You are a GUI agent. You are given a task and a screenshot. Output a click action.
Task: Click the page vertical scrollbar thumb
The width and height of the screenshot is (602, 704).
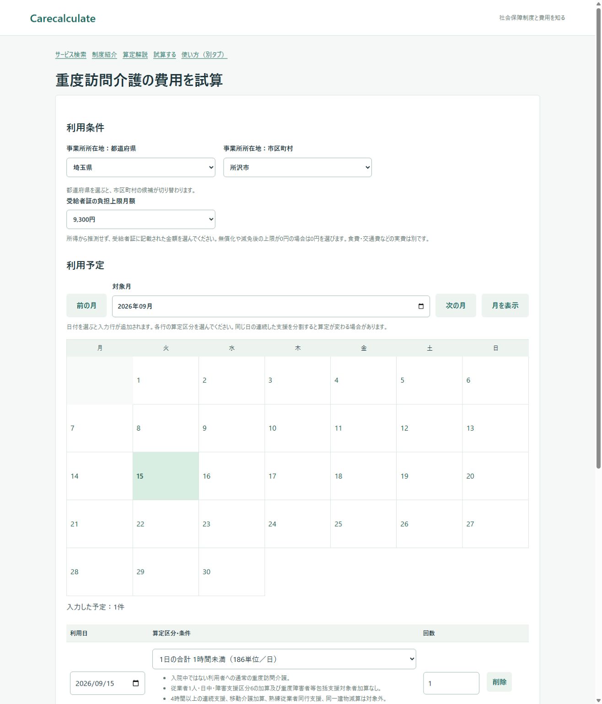coord(598,238)
